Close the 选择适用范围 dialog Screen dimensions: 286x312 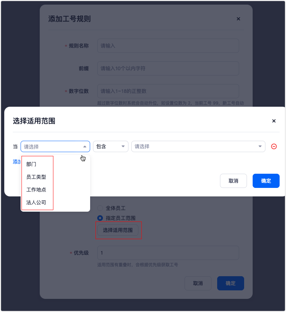click(x=274, y=121)
